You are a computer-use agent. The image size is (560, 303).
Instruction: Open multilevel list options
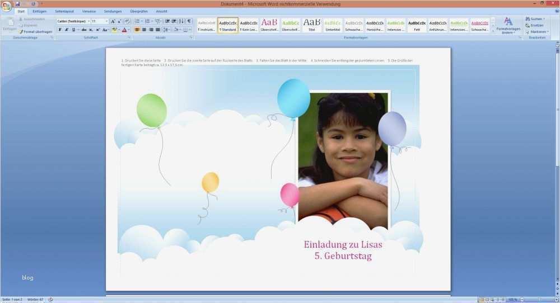point(158,21)
